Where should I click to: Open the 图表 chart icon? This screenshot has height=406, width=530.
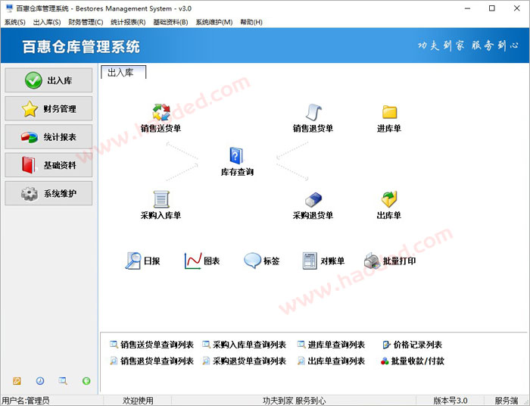[192, 261]
